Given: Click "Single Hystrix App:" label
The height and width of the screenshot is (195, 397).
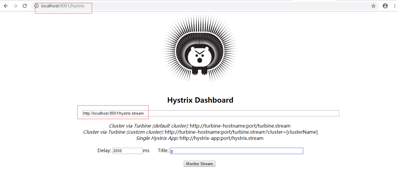Looking at the screenshot, I should [157, 138].
